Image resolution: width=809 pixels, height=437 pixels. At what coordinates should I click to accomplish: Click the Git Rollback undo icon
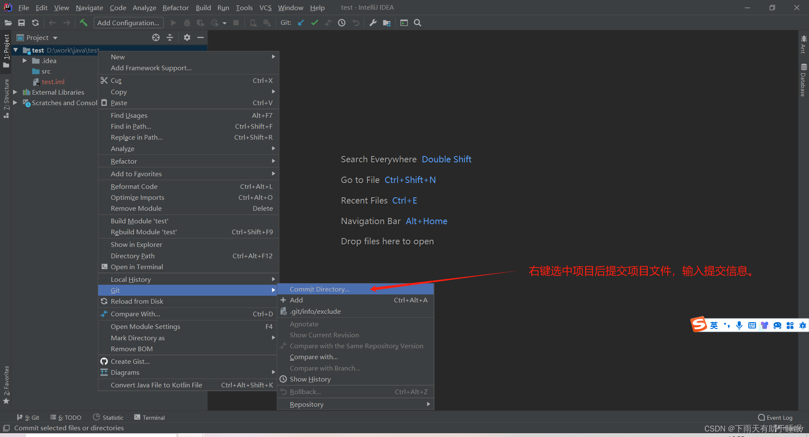click(x=356, y=23)
